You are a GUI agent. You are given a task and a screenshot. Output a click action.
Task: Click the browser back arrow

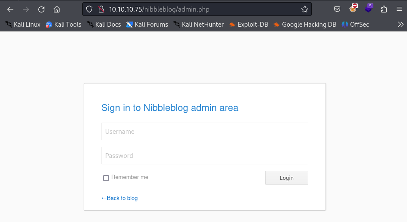(x=10, y=9)
